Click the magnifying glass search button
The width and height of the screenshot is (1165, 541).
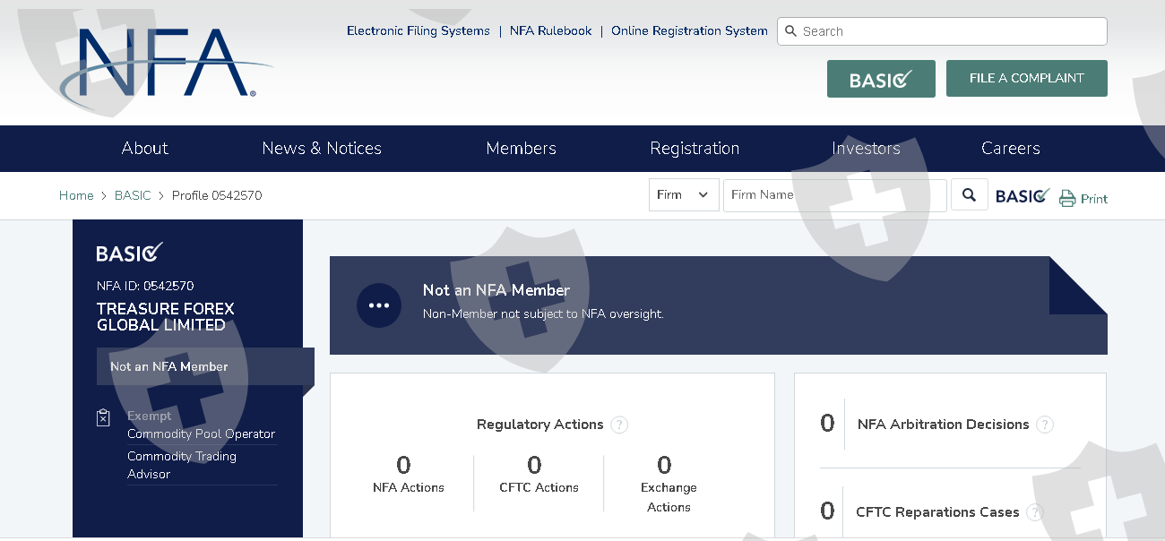click(x=969, y=194)
